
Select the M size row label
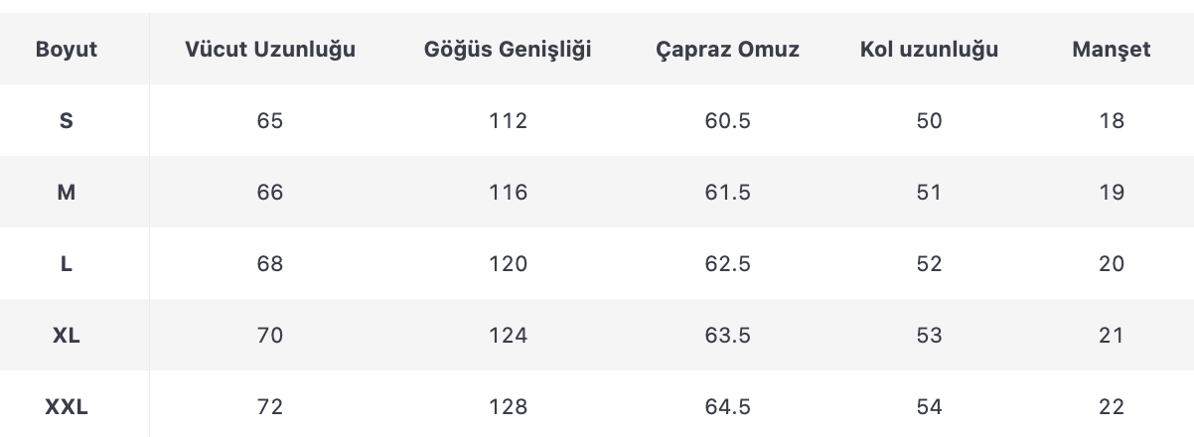(67, 193)
